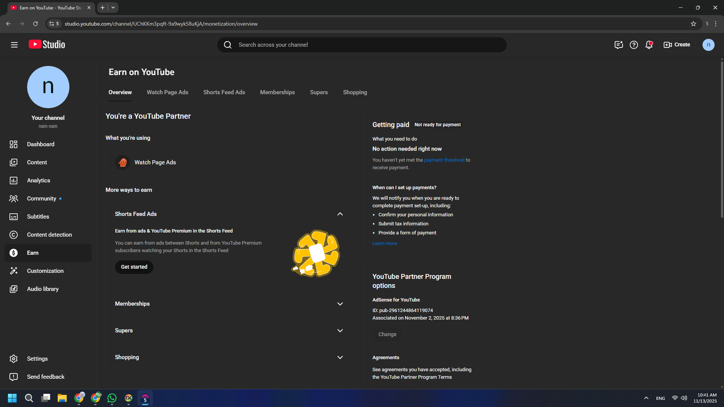Viewport: 724px width, 407px height.
Task: Click Get started for Shorts Feed Ads
Action: (134, 267)
